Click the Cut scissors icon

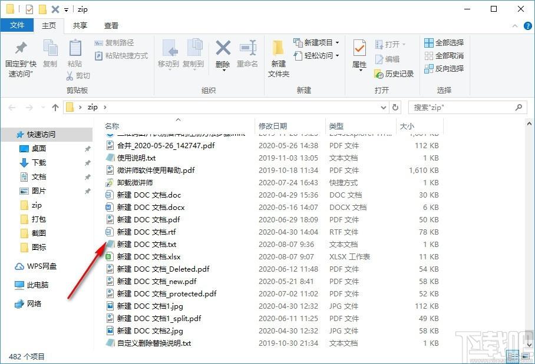tap(70, 76)
